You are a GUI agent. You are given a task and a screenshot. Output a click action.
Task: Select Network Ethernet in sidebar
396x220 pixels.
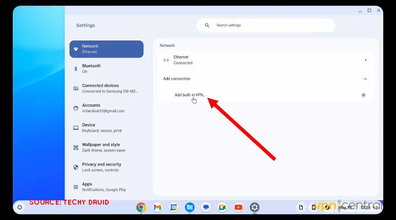(x=106, y=49)
